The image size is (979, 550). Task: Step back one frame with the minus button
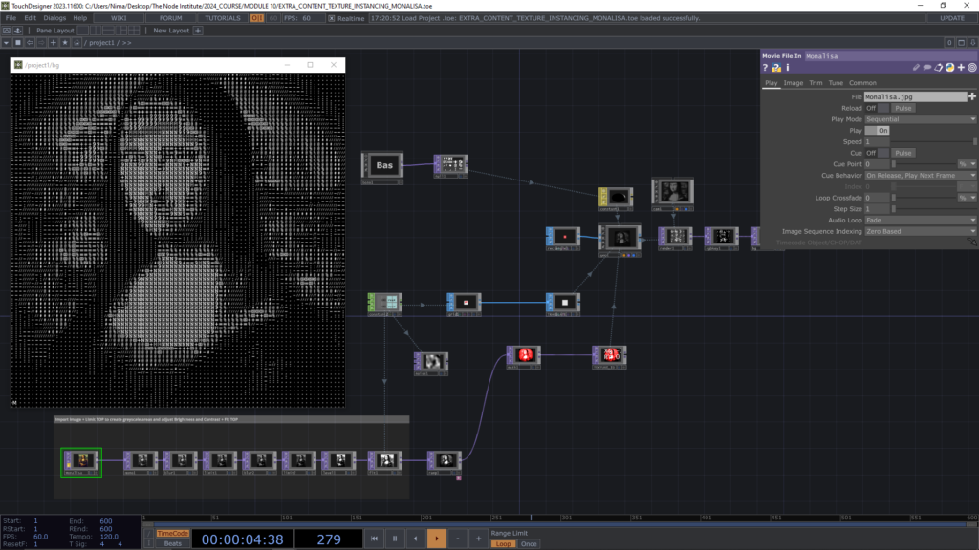pos(458,539)
